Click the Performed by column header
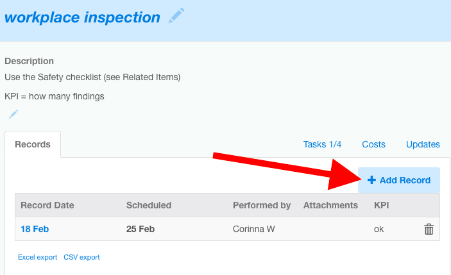Image resolution: width=451 pixels, height=275 pixels. pyautogui.click(x=262, y=205)
